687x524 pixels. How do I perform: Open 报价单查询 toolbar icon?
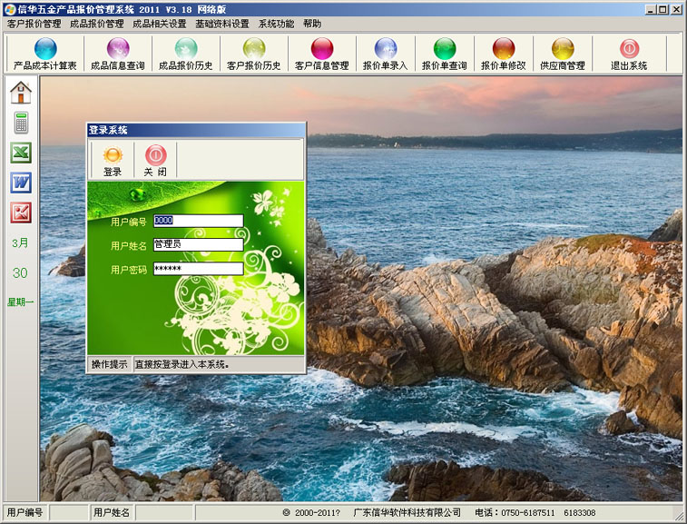[445, 49]
